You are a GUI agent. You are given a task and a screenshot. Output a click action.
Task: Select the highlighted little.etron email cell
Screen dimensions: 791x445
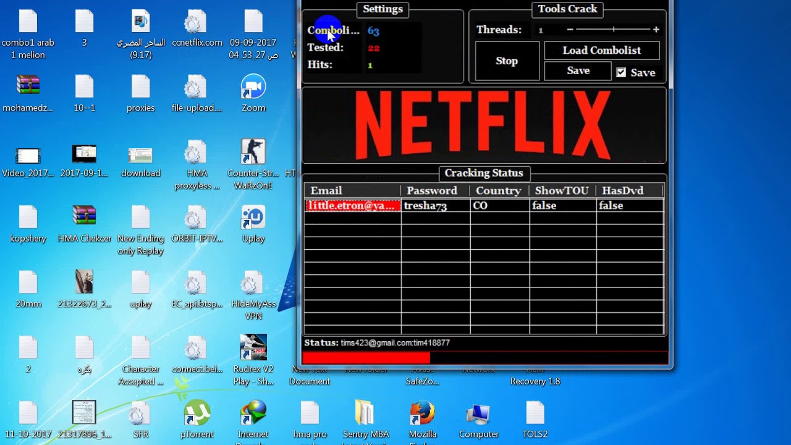[353, 206]
